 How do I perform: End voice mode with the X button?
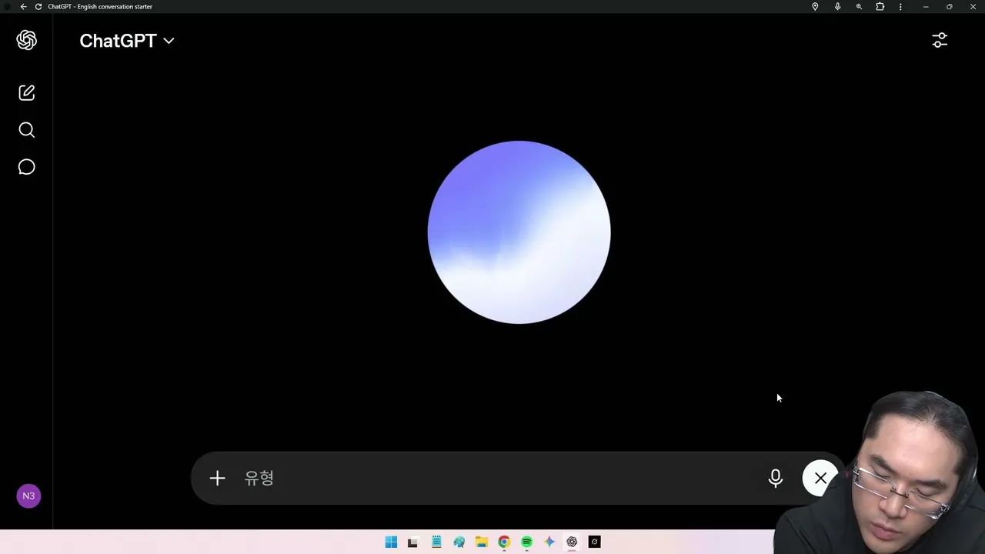point(820,479)
